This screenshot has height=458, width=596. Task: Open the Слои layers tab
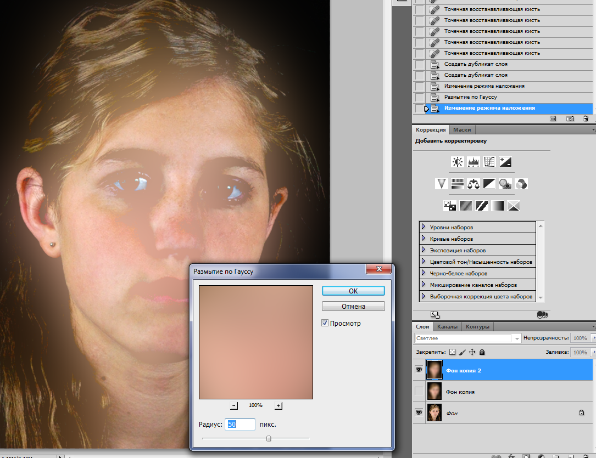click(422, 327)
